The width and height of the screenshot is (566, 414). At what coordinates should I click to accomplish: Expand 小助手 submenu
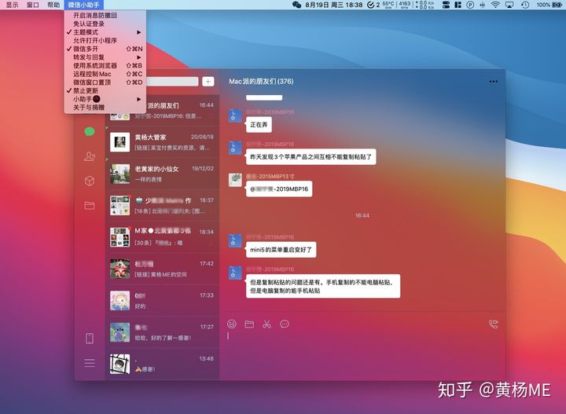(x=105, y=99)
